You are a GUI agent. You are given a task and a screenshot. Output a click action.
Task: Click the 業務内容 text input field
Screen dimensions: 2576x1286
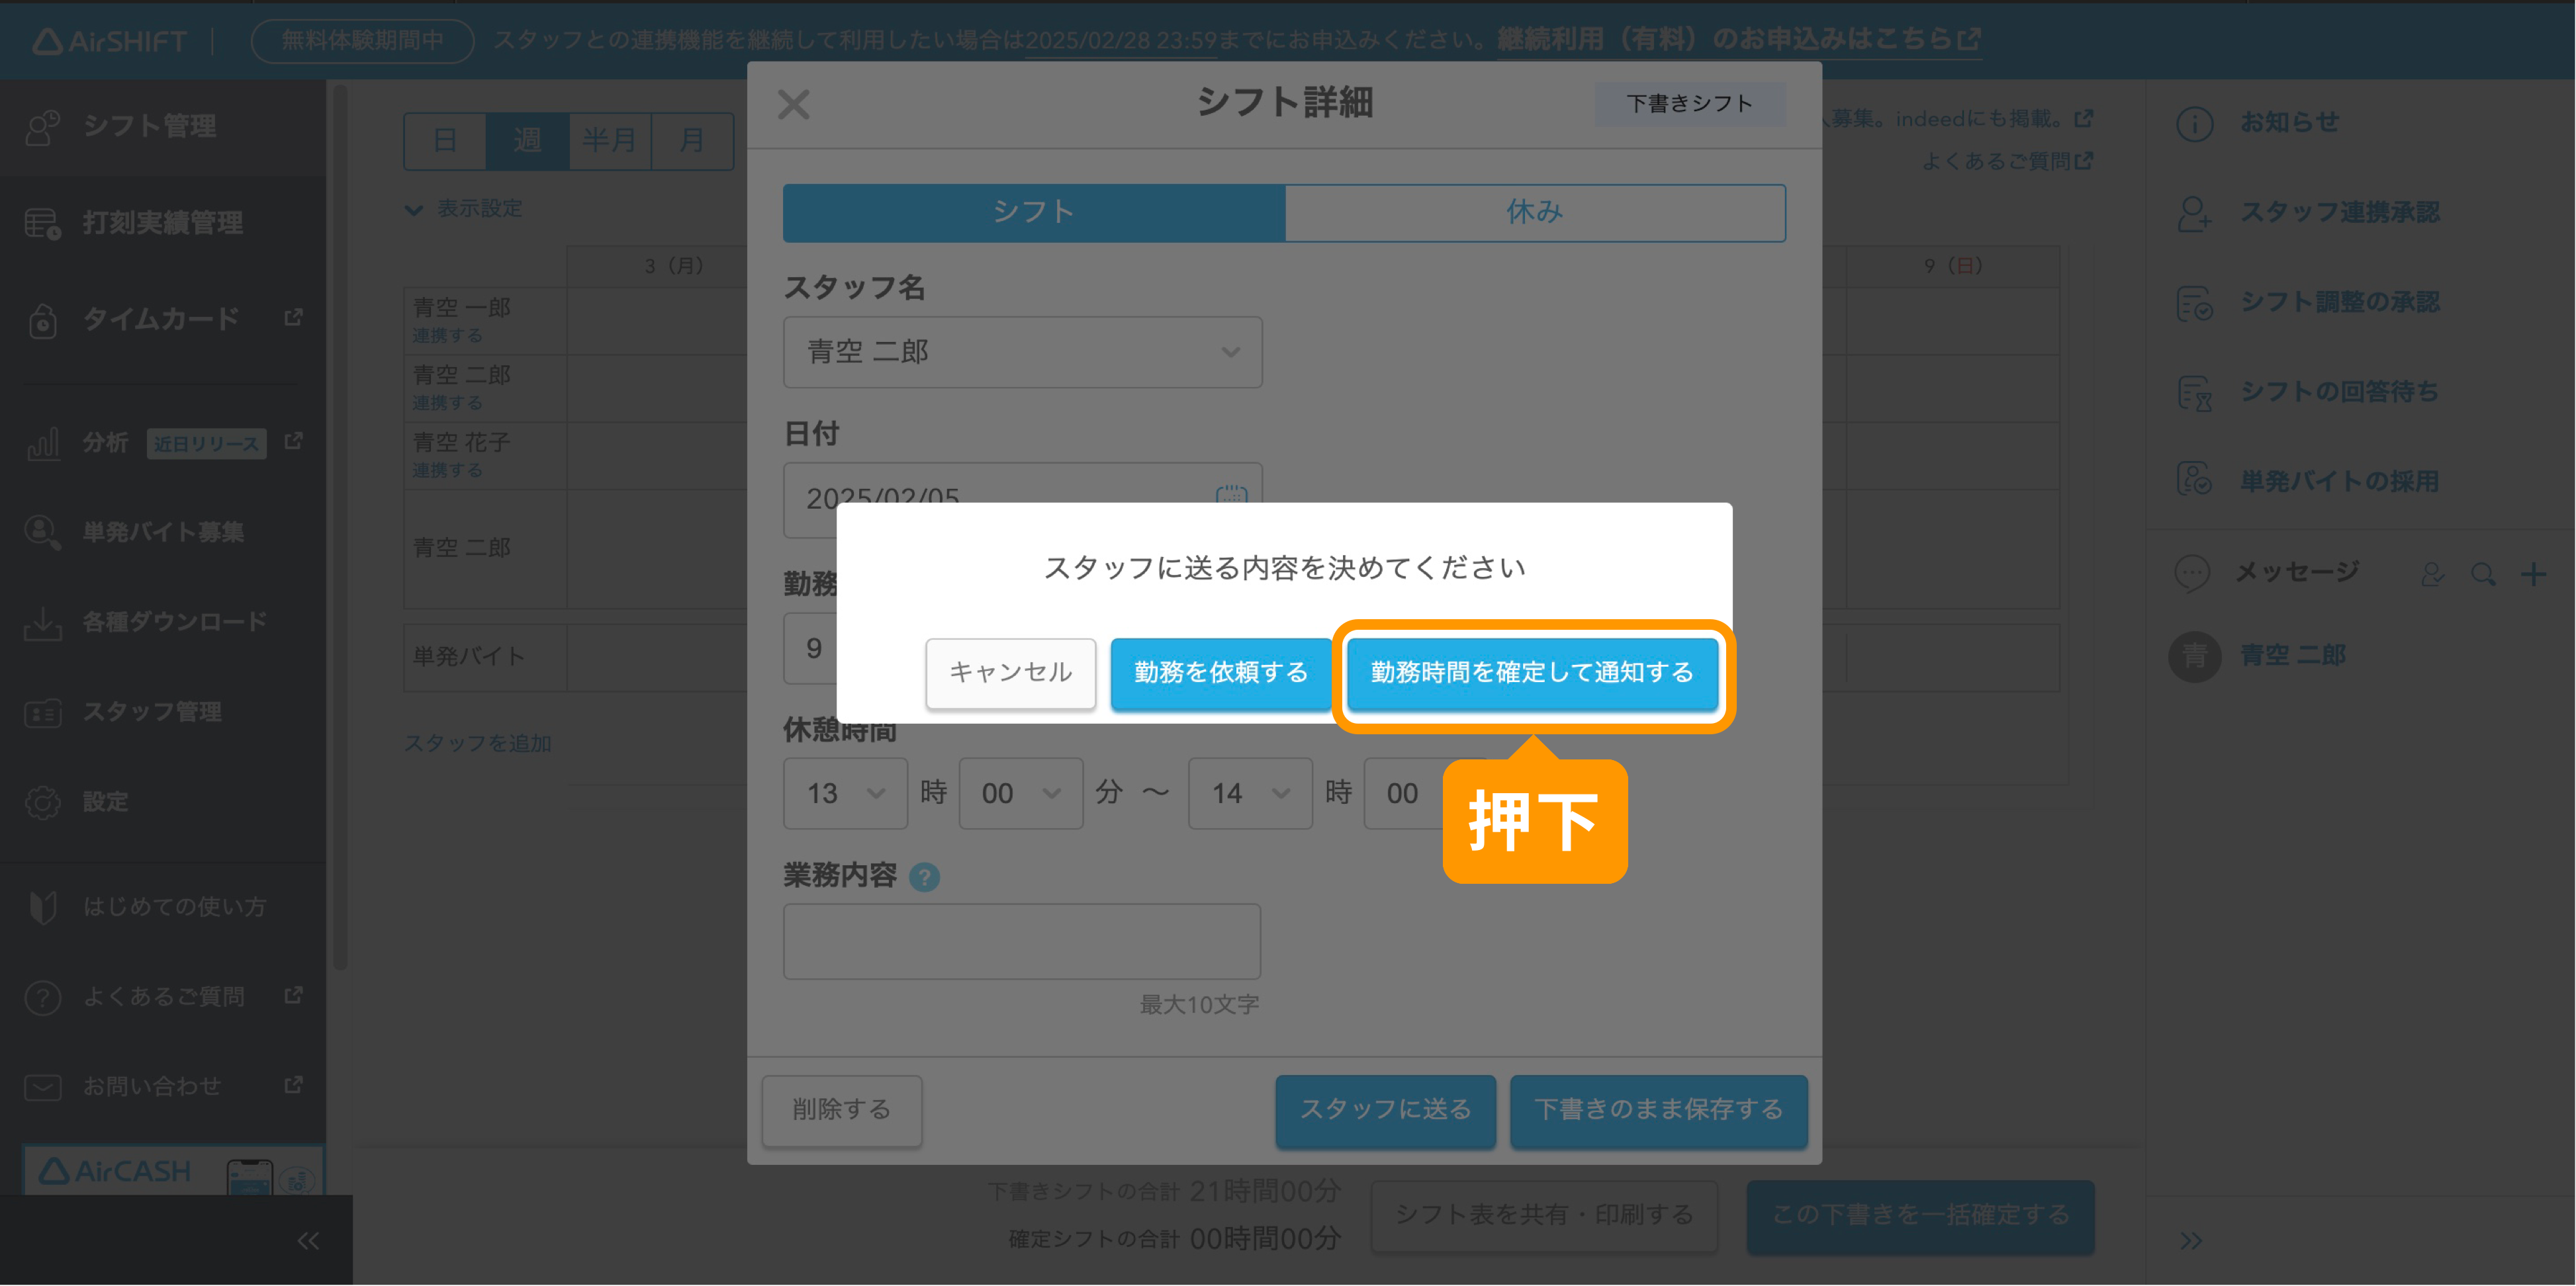pos(1021,942)
